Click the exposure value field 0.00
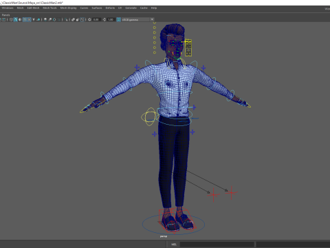The image size is (330, 248). (96, 19)
